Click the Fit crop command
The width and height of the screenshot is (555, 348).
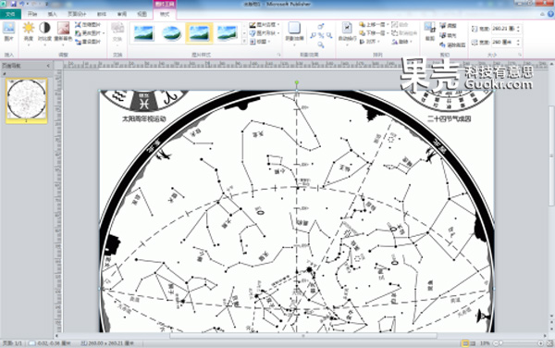pos(448,26)
